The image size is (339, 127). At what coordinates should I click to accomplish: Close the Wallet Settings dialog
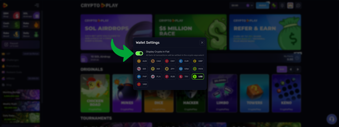coord(202,43)
